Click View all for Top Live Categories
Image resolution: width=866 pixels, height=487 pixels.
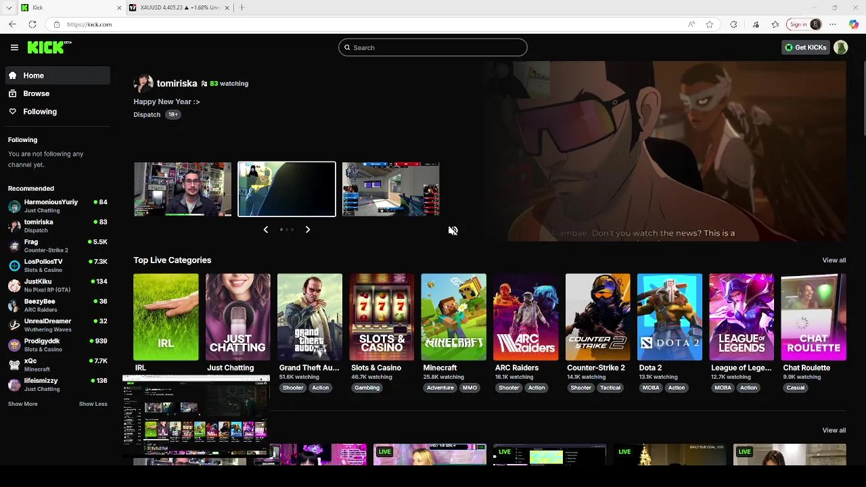(834, 260)
